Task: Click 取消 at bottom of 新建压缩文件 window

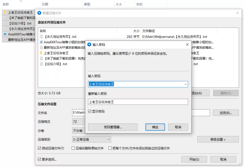Action: tap(223, 159)
